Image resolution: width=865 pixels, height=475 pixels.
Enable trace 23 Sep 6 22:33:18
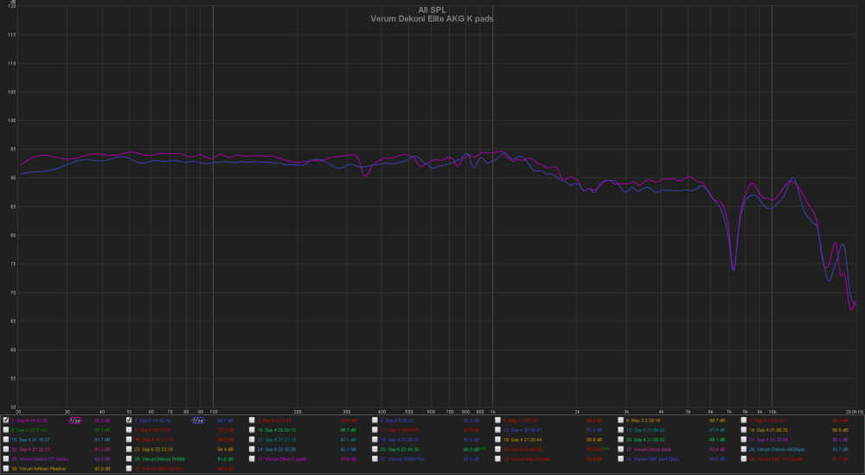pos(130,449)
